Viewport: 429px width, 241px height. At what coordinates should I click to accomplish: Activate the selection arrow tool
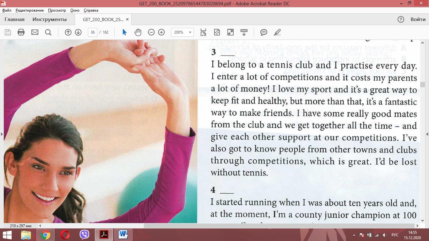(x=124, y=32)
